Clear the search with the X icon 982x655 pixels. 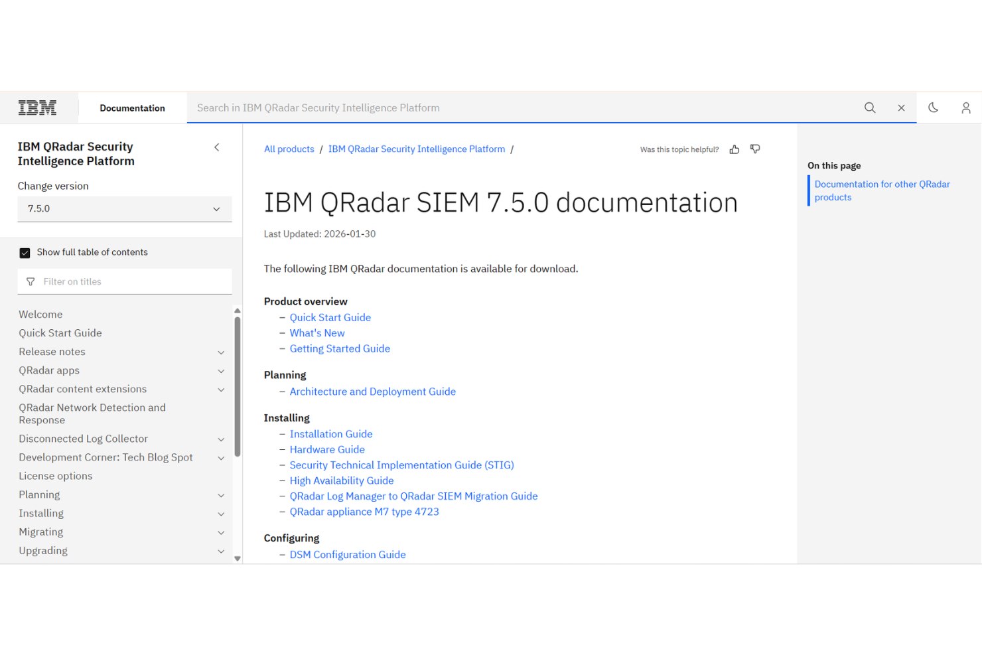tap(901, 108)
